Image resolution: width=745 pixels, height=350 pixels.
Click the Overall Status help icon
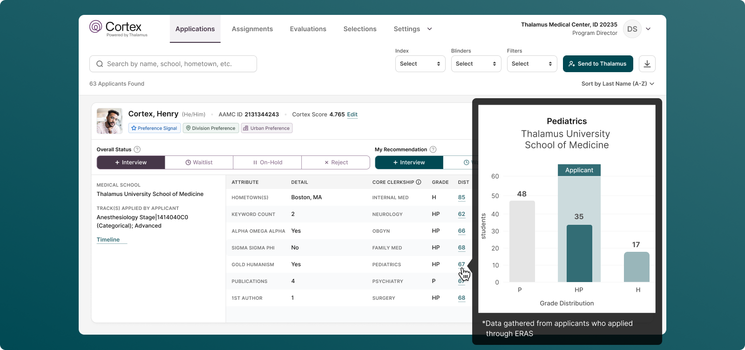pos(137,149)
